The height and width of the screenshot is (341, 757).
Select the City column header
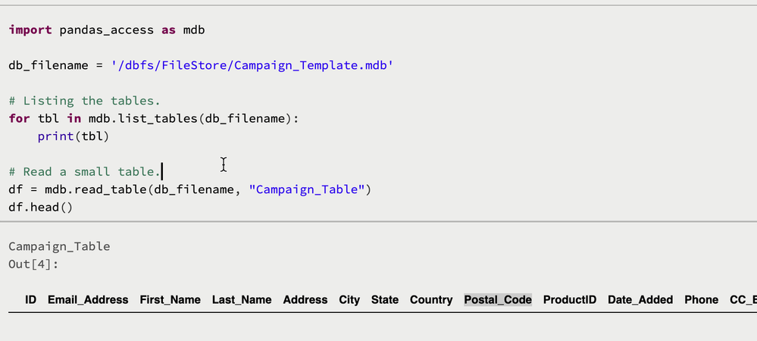pos(349,300)
